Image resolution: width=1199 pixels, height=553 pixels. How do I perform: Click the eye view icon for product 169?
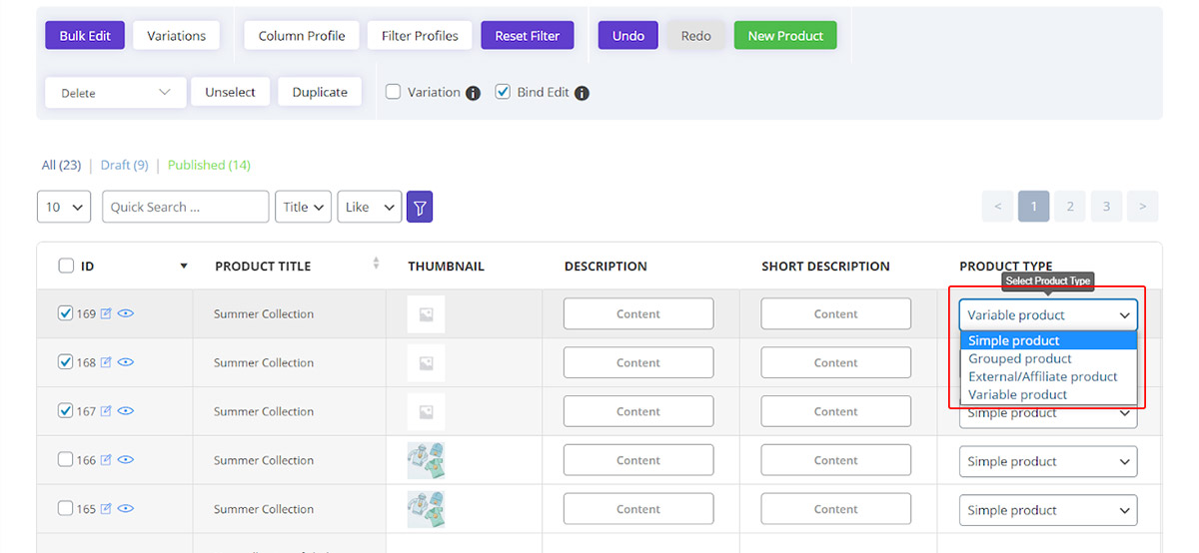click(126, 313)
